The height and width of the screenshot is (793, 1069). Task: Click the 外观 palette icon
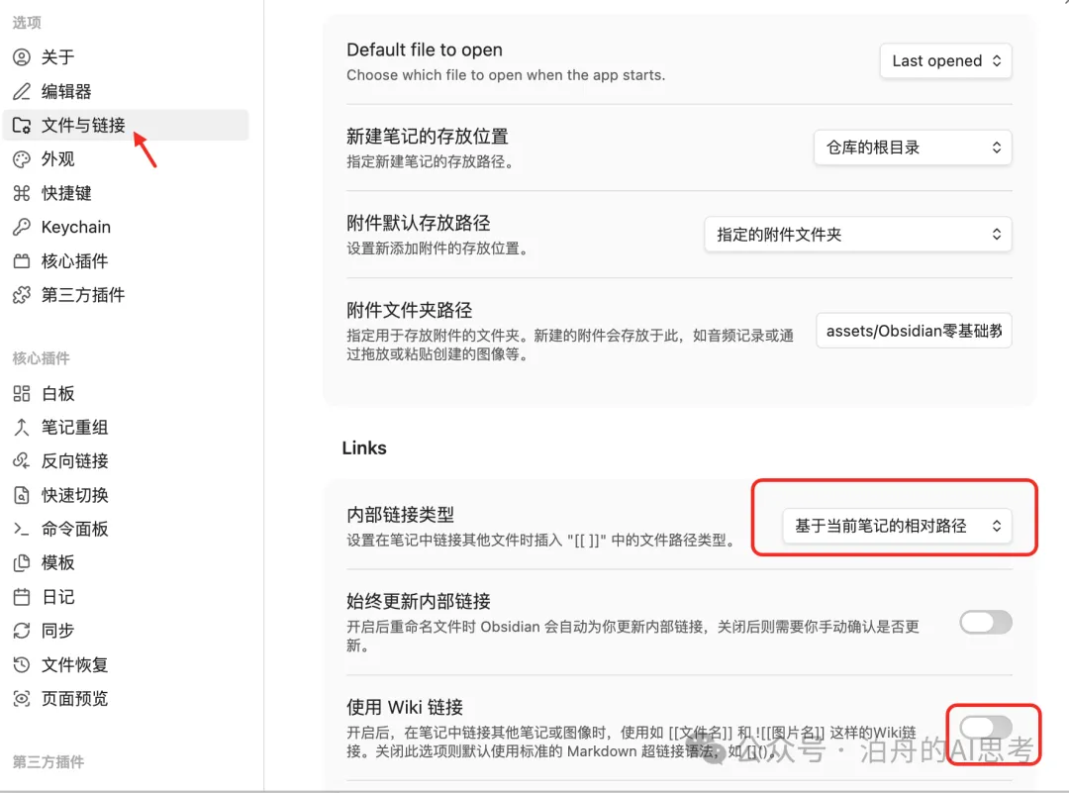coord(22,159)
